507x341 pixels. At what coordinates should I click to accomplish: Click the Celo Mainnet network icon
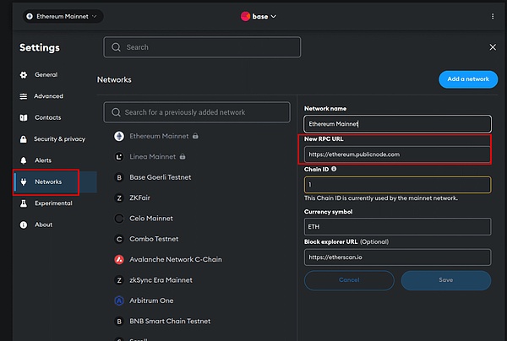click(x=118, y=218)
